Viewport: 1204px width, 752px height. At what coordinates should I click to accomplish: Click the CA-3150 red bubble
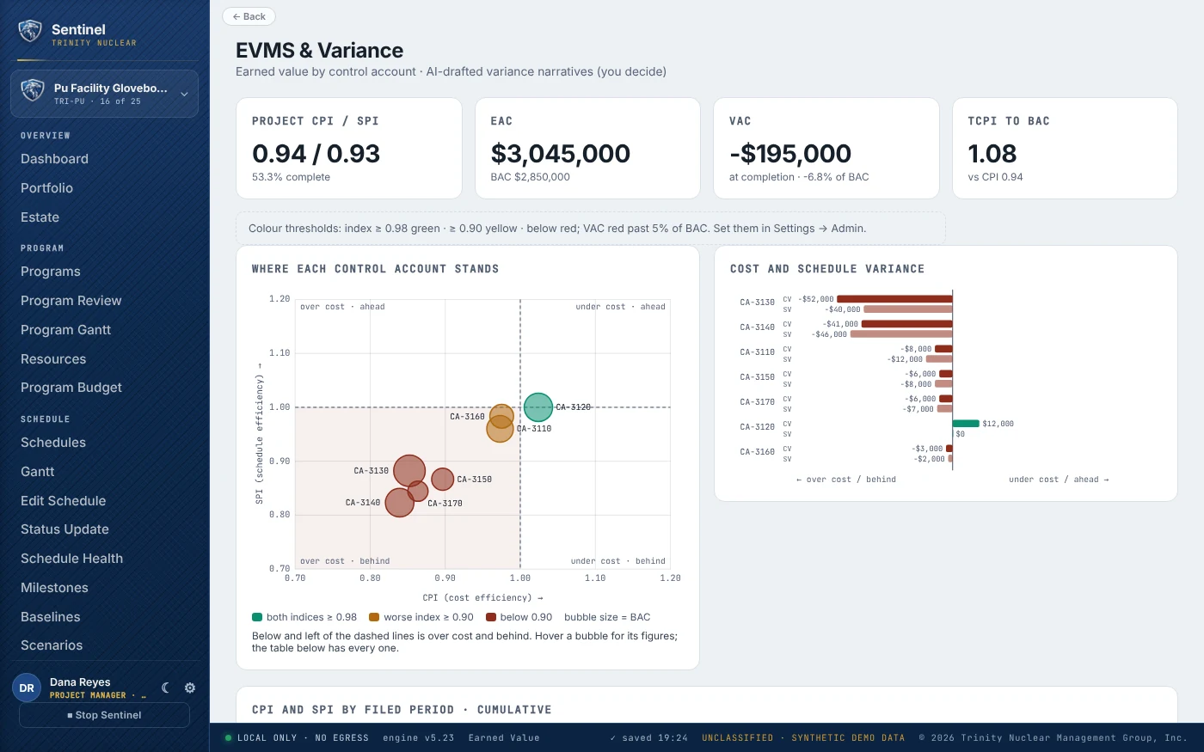point(443,479)
